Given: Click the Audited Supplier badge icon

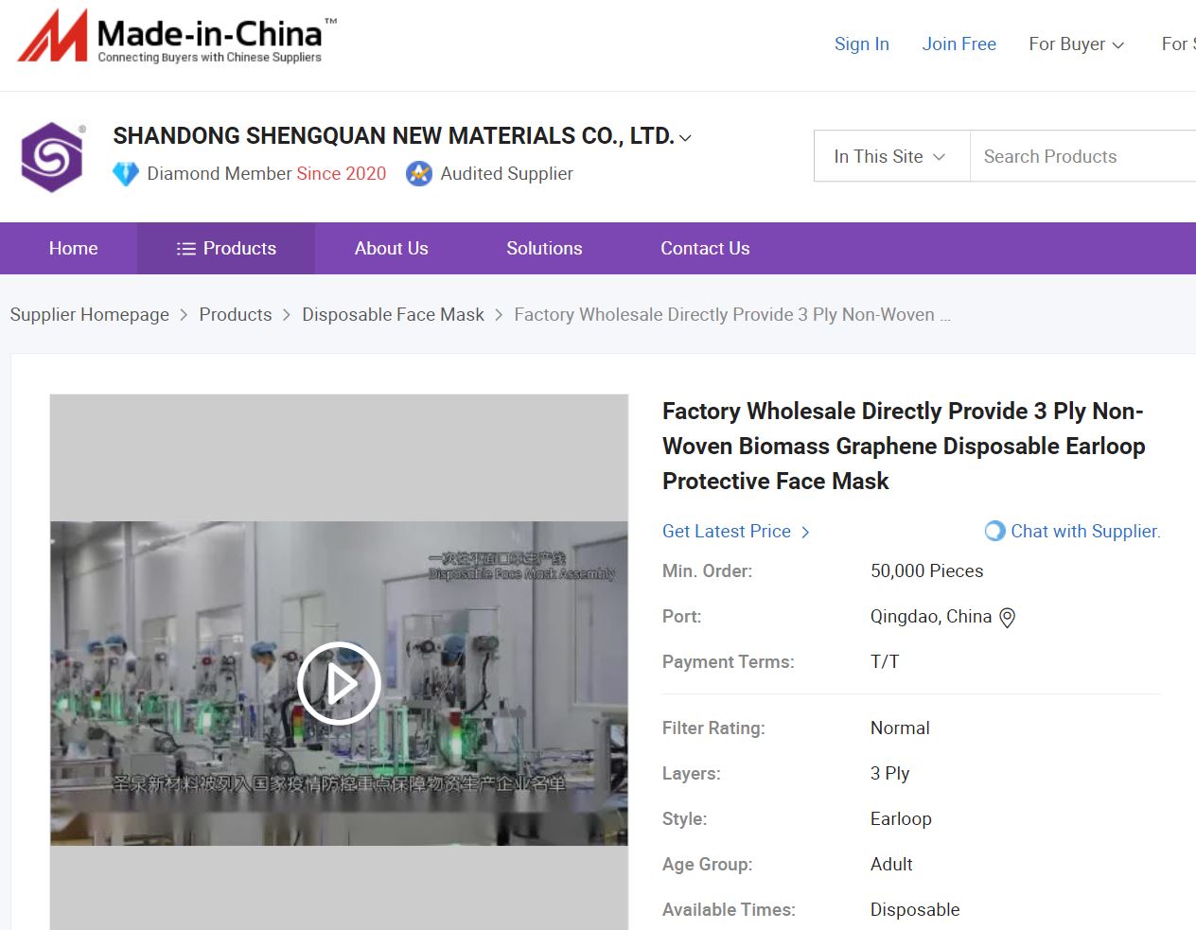Looking at the screenshot, I should coord(419,174).
